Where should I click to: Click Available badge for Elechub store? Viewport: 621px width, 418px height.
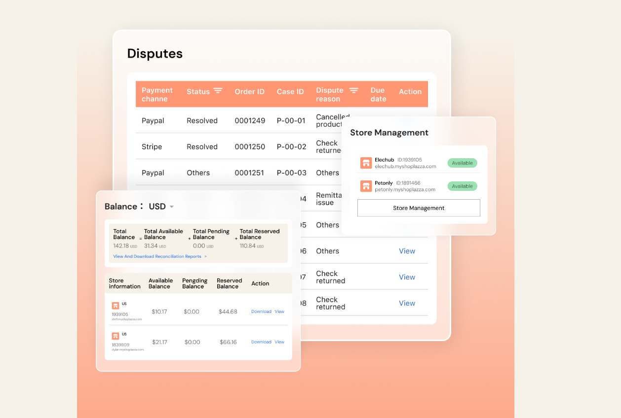(x=462, y=163)
